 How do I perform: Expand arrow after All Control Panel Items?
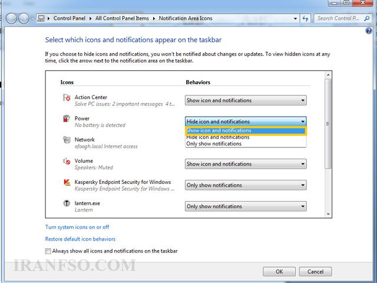pyautogui.click(x=154, y=18)
